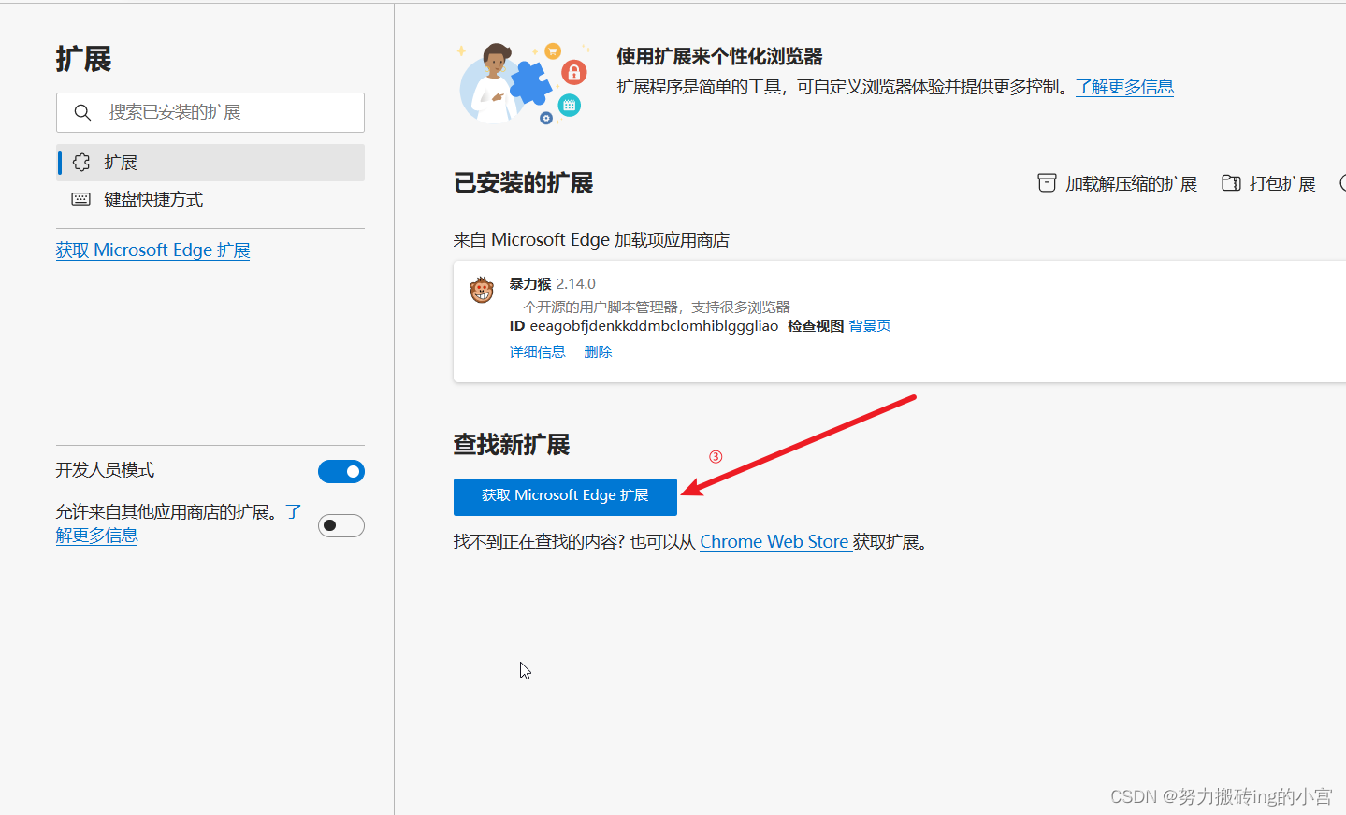
Task: Click the 查找新扩展 heading
Action: coord(512,445)
